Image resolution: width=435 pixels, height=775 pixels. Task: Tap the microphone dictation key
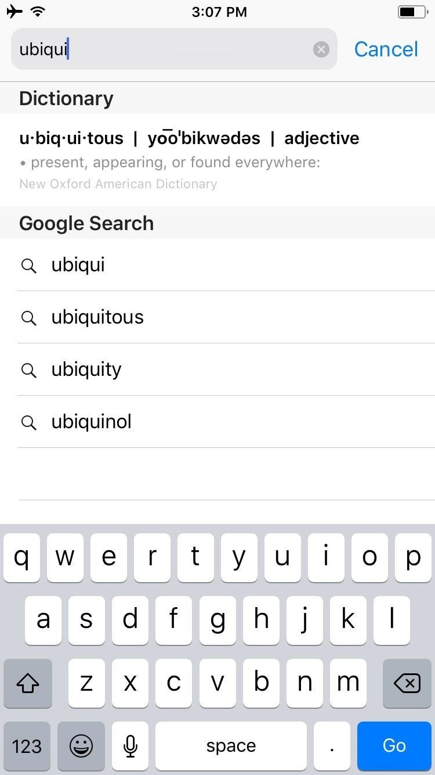130,746
